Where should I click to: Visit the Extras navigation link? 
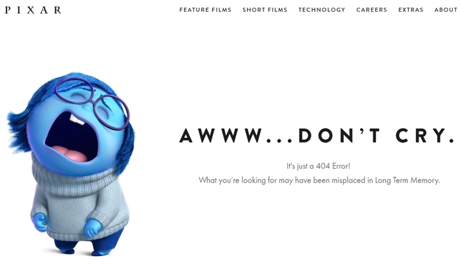411,10
